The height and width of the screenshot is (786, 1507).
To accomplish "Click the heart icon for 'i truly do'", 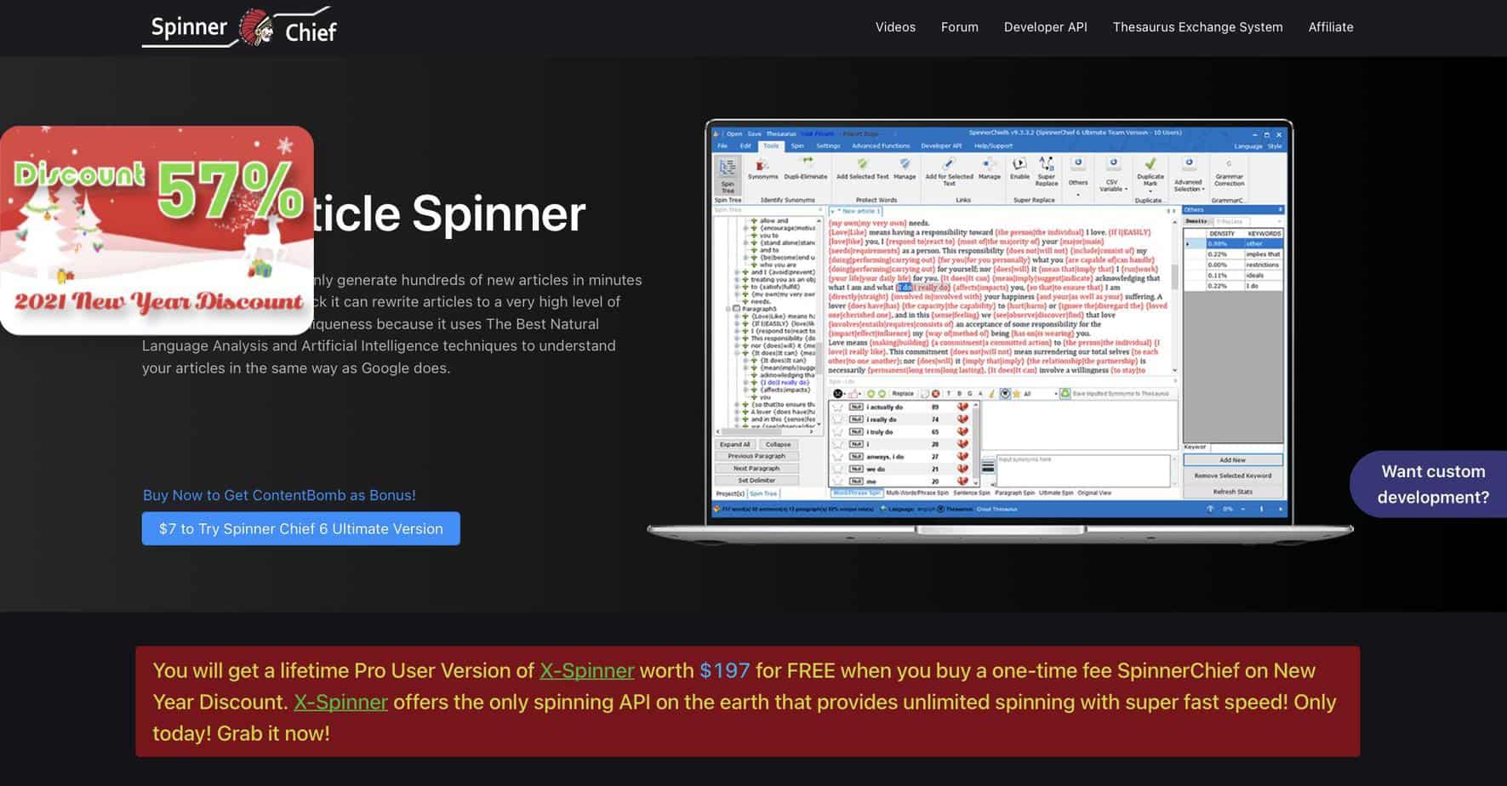I will click(x=962, y=432).
